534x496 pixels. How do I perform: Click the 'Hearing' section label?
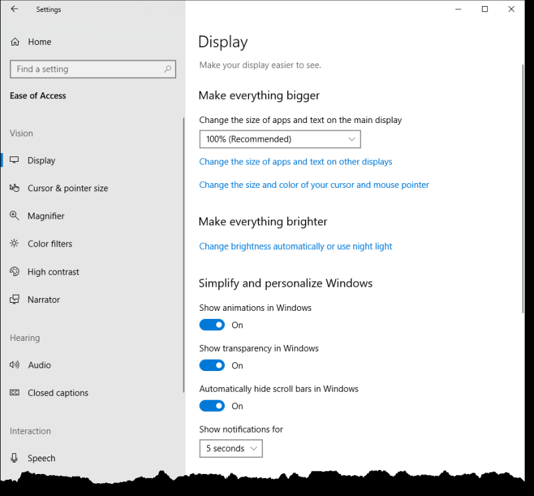point(25,338)
